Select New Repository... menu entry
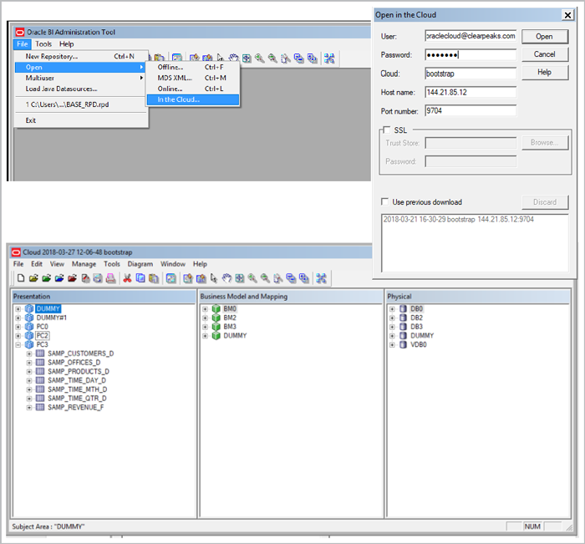This screenshot has width=585, height=544. (x=80, y=56)
